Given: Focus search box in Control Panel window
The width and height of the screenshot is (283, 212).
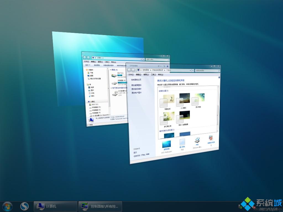Looking at the screenshot, I should click(x=208, y=71).
